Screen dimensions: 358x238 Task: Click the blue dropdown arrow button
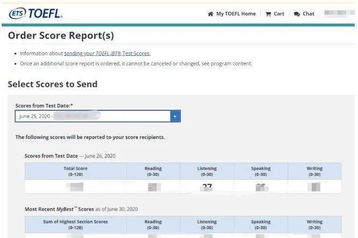tap(175, 116)
